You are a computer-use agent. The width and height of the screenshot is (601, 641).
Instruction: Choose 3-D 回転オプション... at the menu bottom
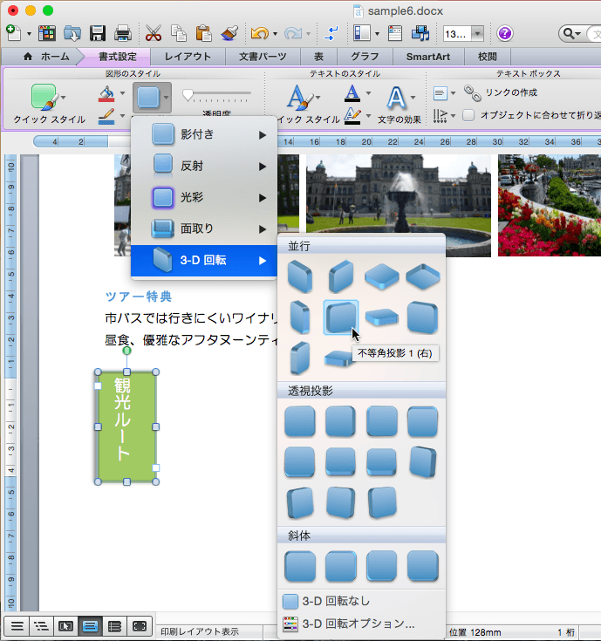(358, 624)
